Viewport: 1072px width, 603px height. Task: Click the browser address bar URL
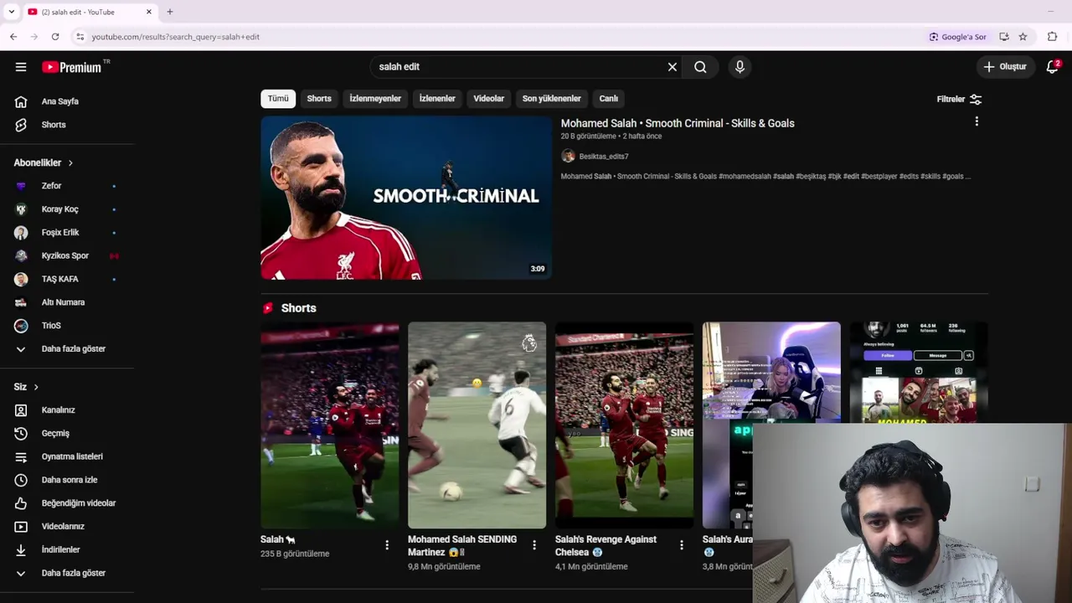coord(176,37)
